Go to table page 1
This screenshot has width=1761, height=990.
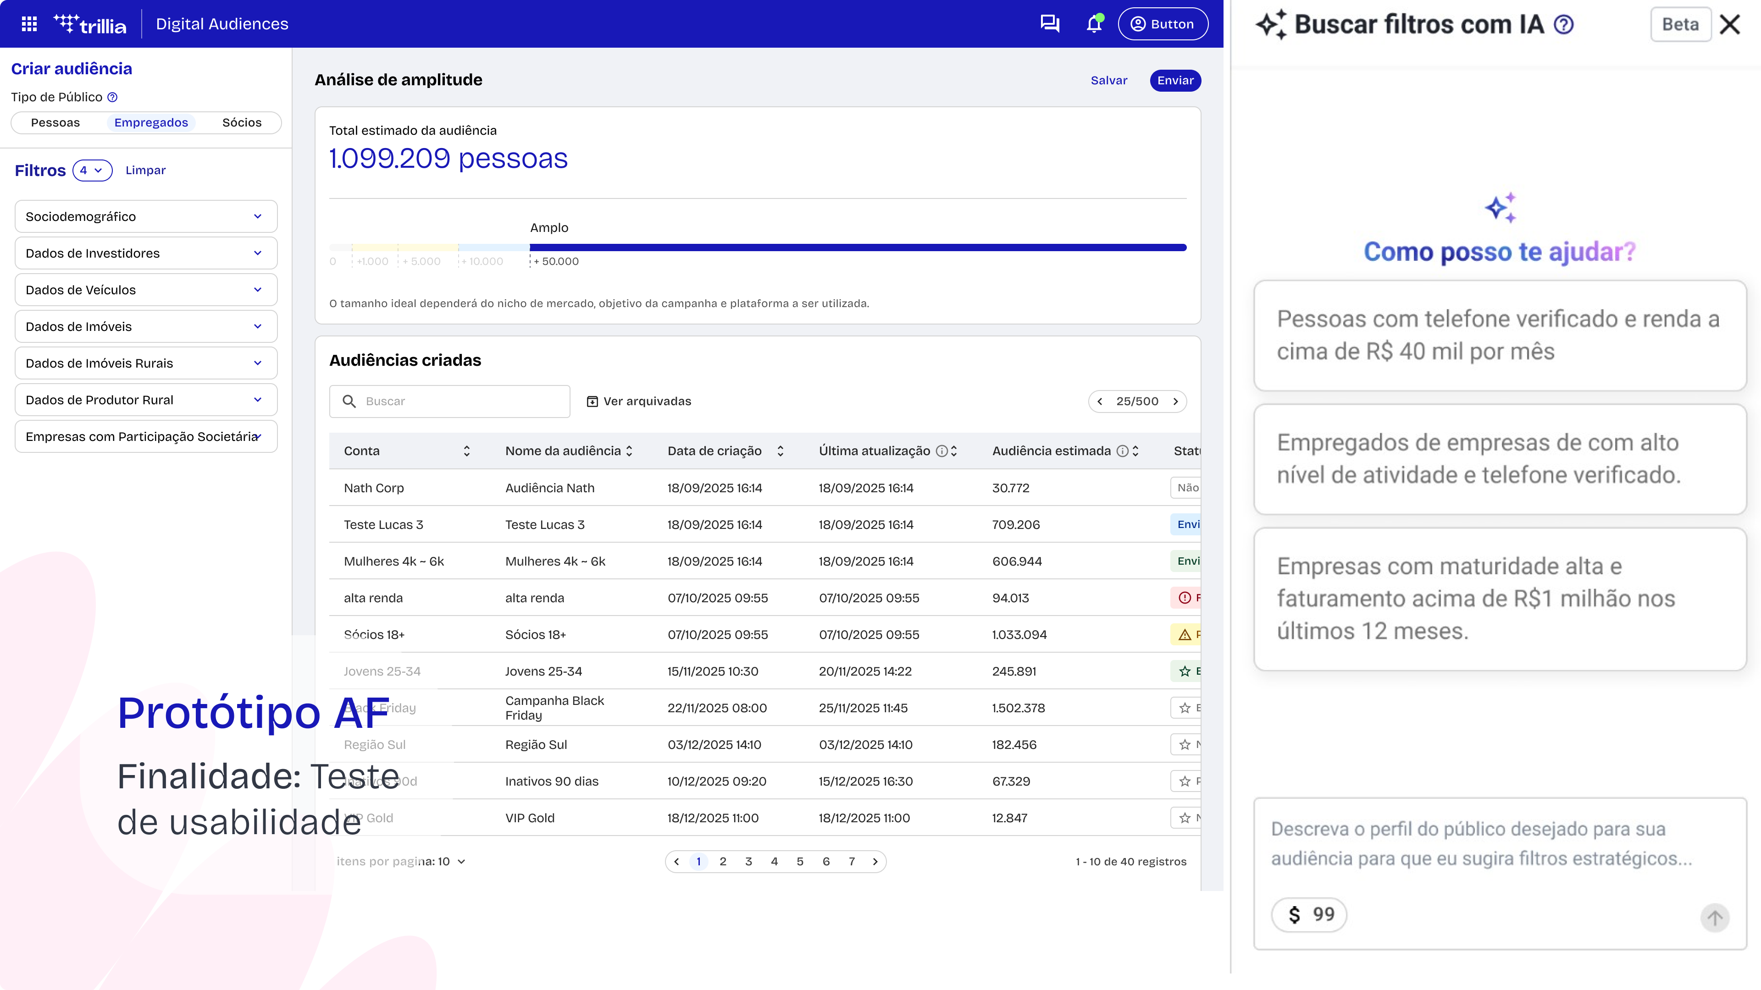[x=698, y=862]
